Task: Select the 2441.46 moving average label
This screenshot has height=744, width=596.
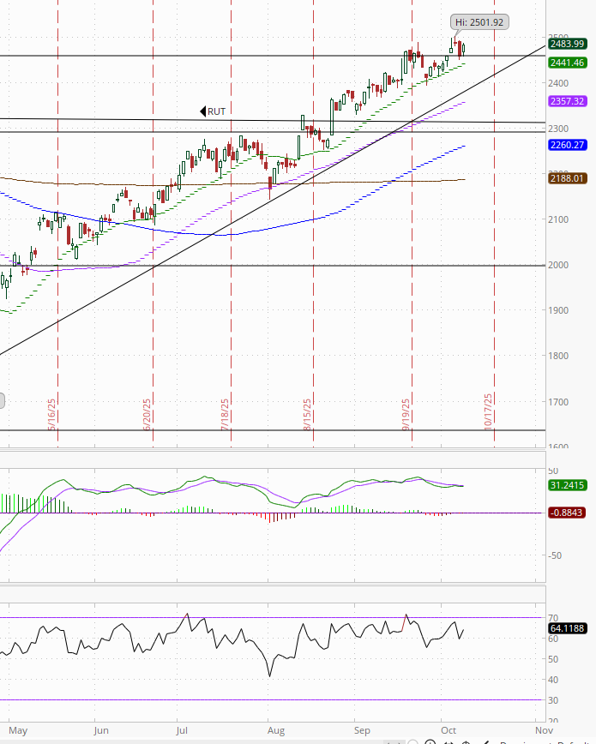Action: 568,63
